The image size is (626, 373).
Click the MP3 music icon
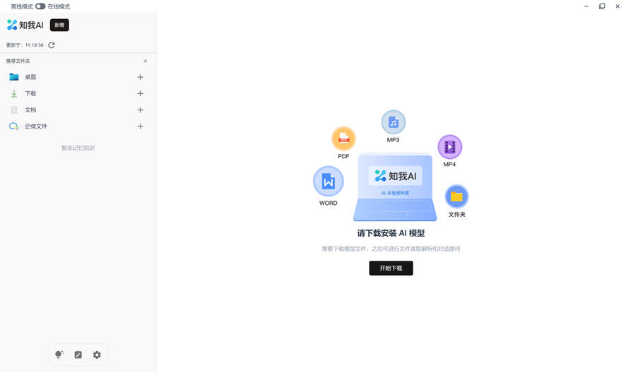click(394, 122)
